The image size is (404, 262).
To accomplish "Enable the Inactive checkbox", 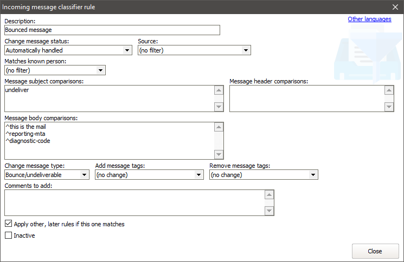I will 9,235.
